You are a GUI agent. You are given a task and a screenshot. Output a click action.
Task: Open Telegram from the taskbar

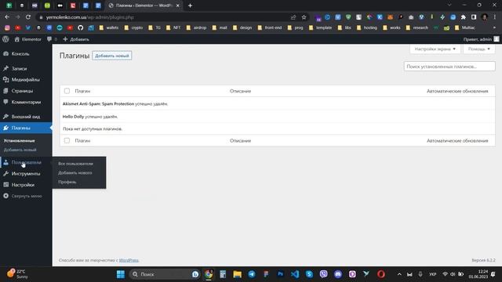click(252, 274)
